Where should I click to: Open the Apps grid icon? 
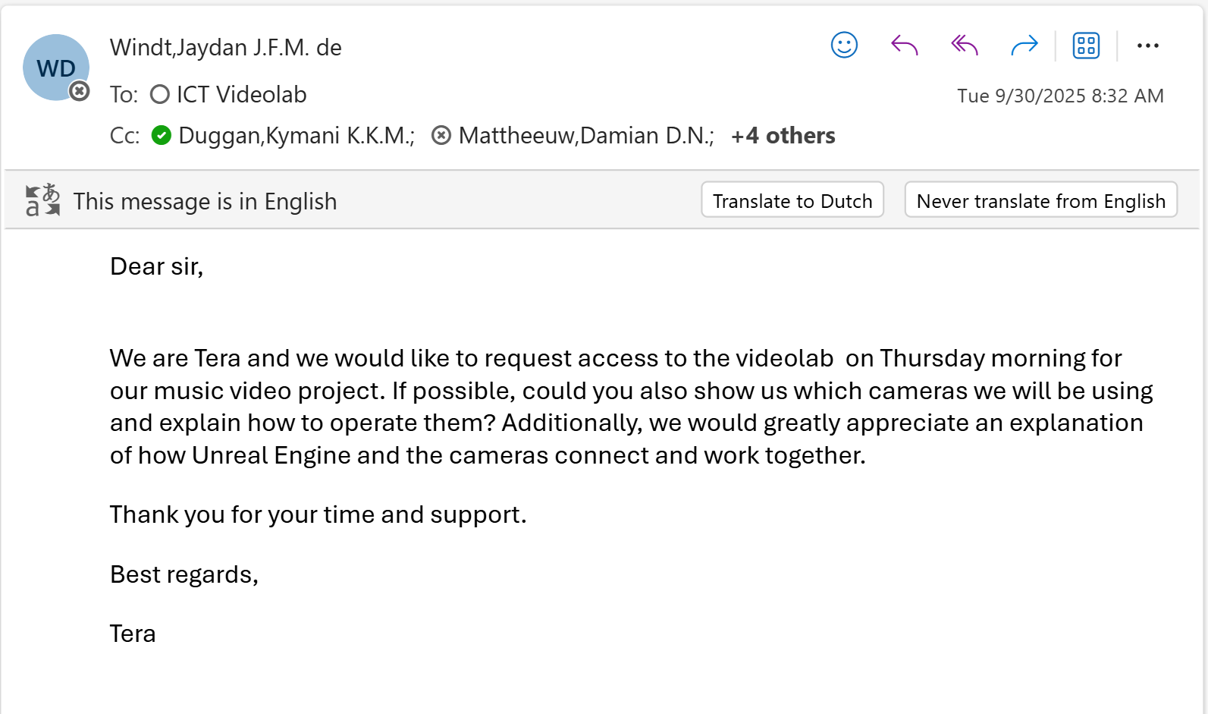point(1085,46)
